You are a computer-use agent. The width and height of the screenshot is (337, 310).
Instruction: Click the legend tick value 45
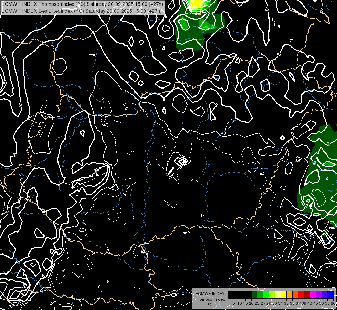coord(316,303)
